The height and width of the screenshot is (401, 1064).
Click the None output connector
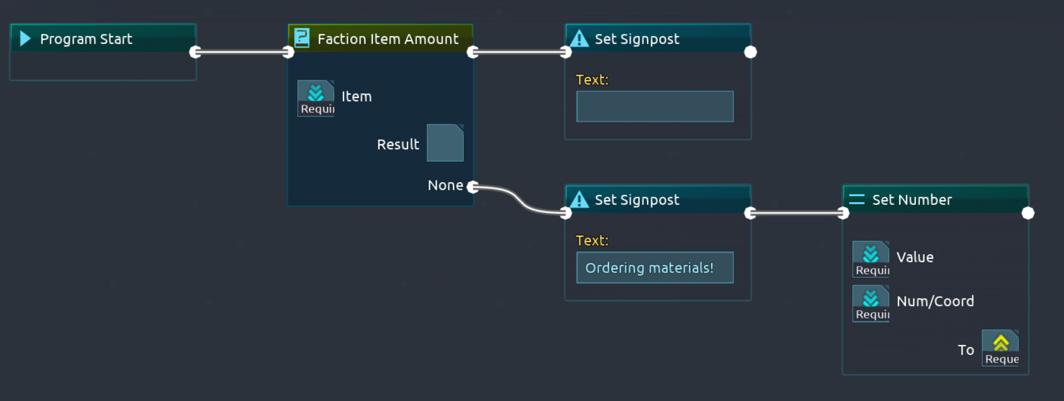pos(473,185)
